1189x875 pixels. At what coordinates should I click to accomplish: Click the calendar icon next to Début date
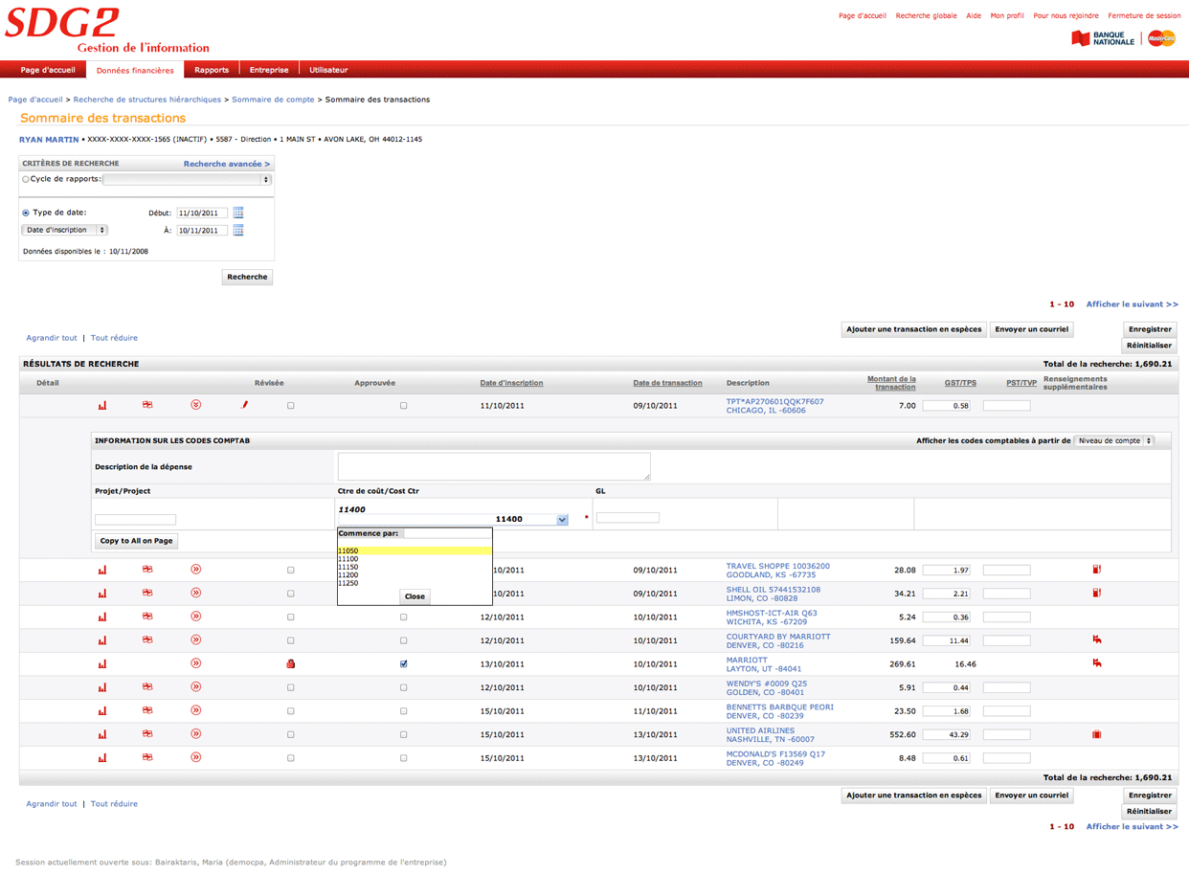(238, 213)
